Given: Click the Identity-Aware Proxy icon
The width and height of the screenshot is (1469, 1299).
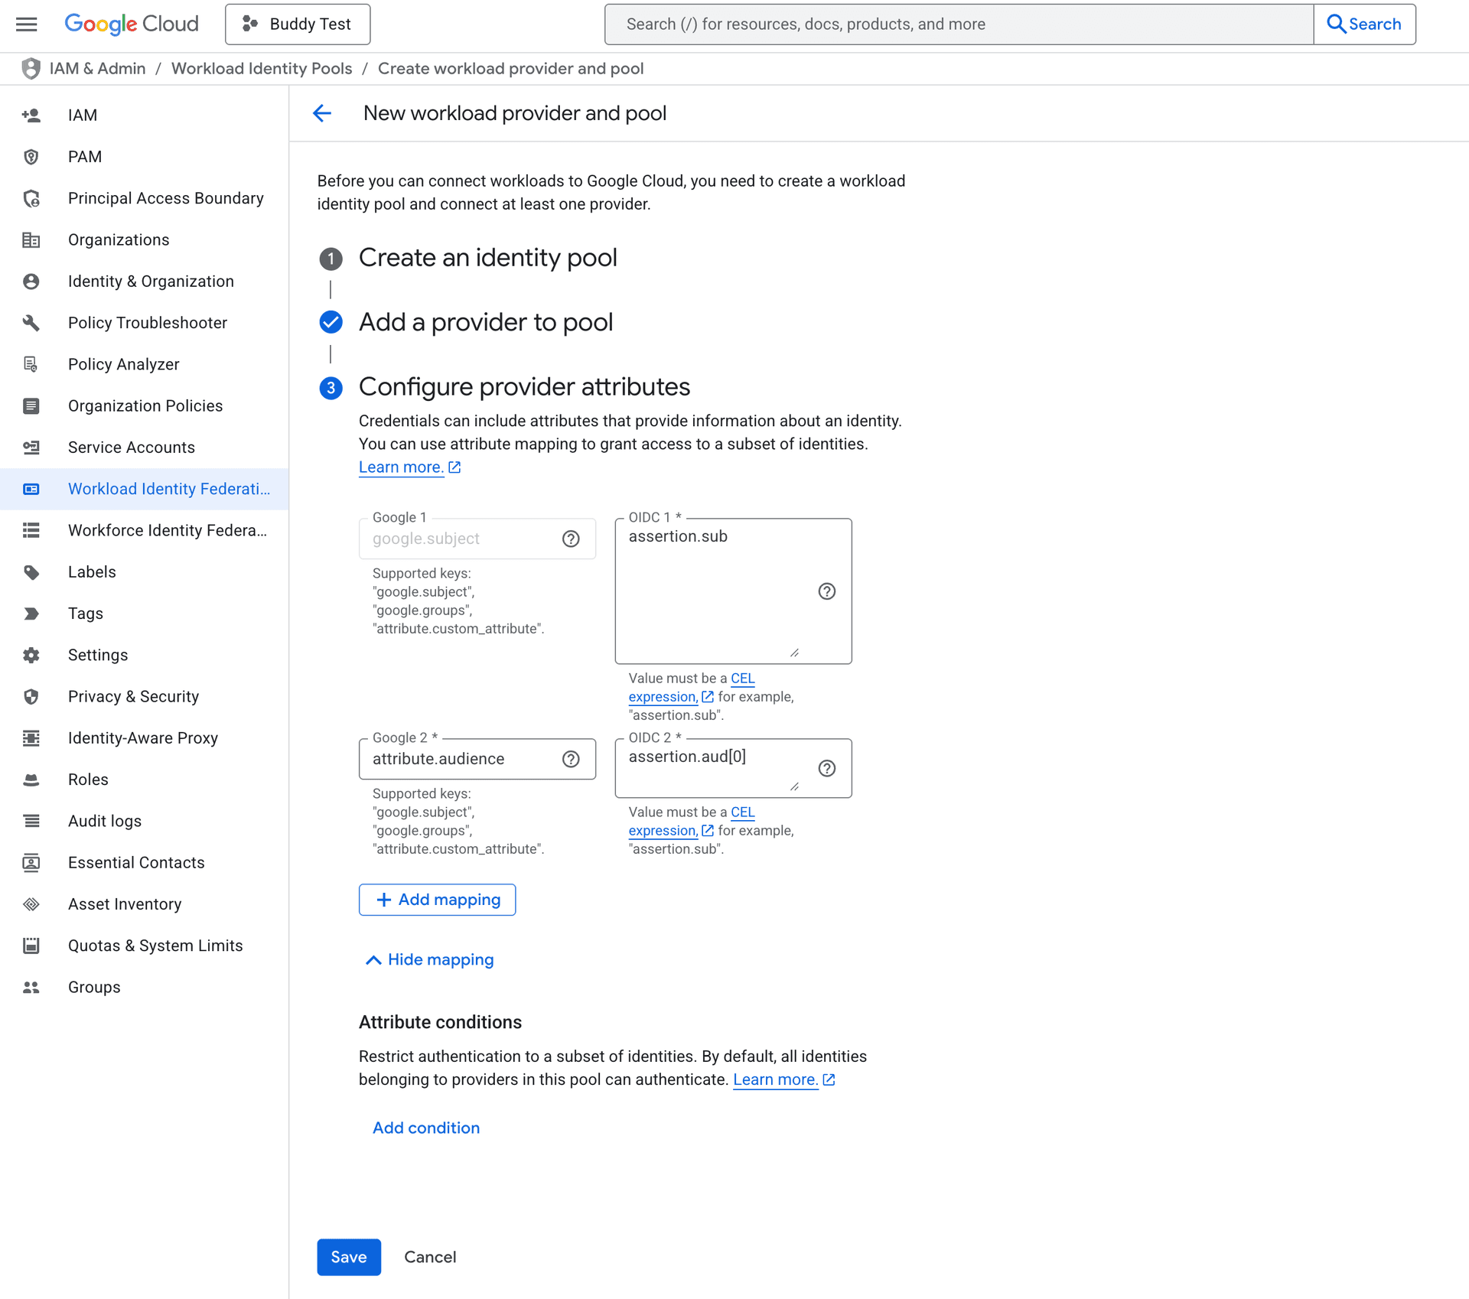Looking at the screenshot, I should [x=31, y=738].
